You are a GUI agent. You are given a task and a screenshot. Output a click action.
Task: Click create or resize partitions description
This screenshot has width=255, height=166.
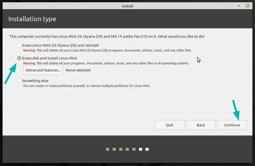(87, 86)
